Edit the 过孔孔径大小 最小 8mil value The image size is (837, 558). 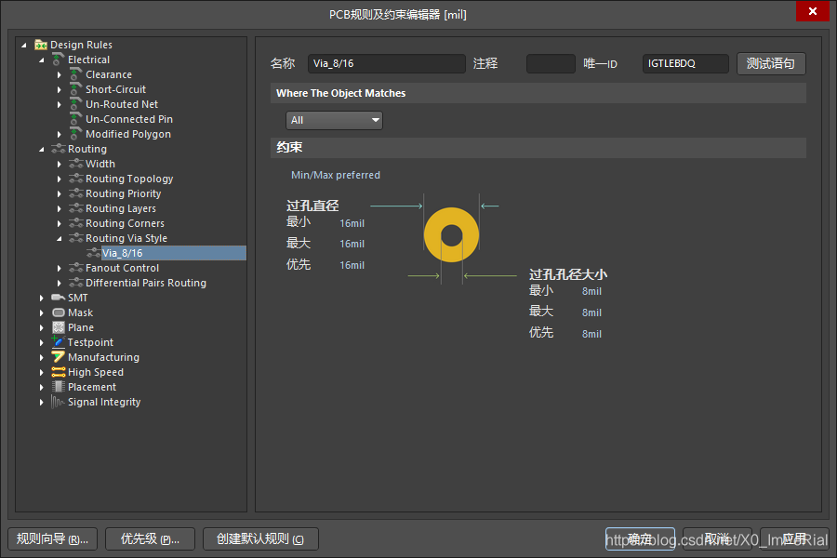click(x=591, y=291)
